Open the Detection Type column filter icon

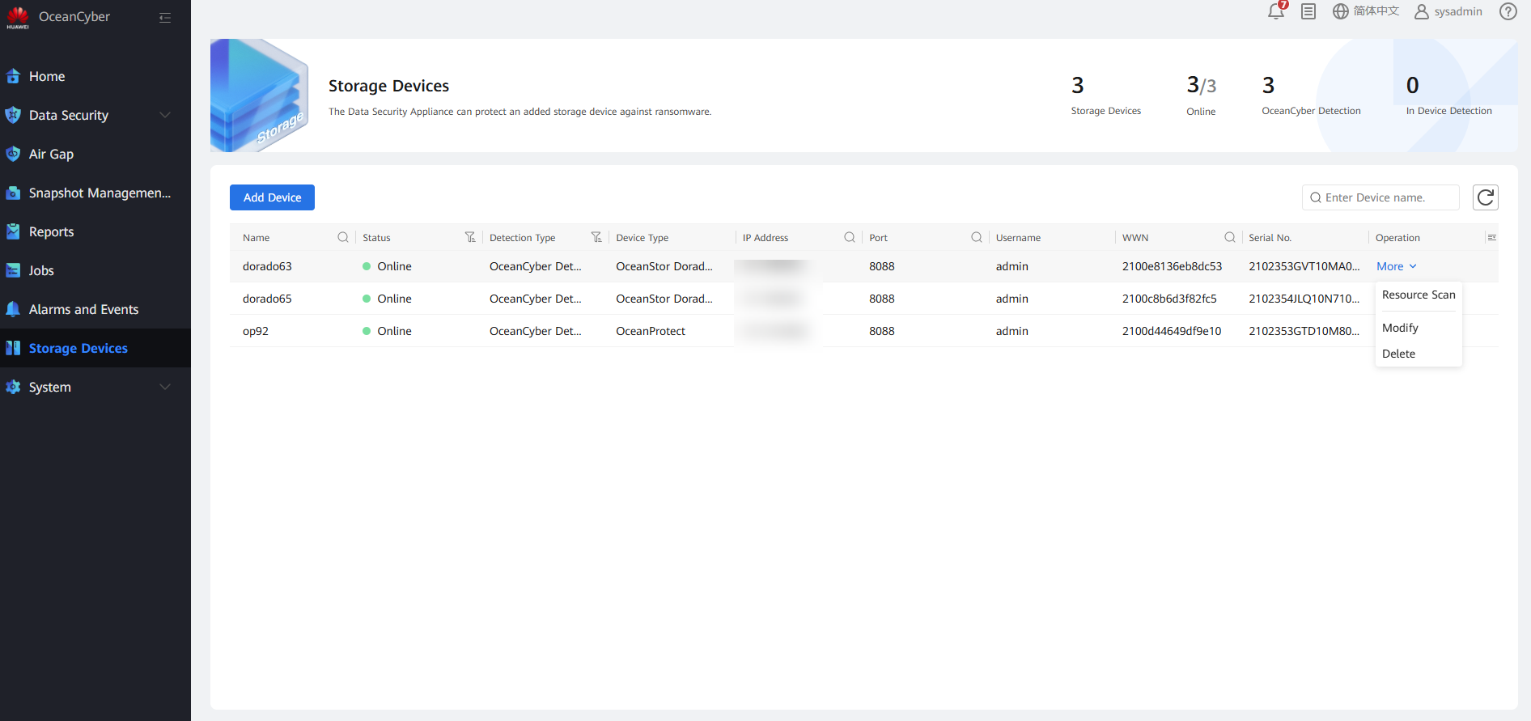[596, 237]
